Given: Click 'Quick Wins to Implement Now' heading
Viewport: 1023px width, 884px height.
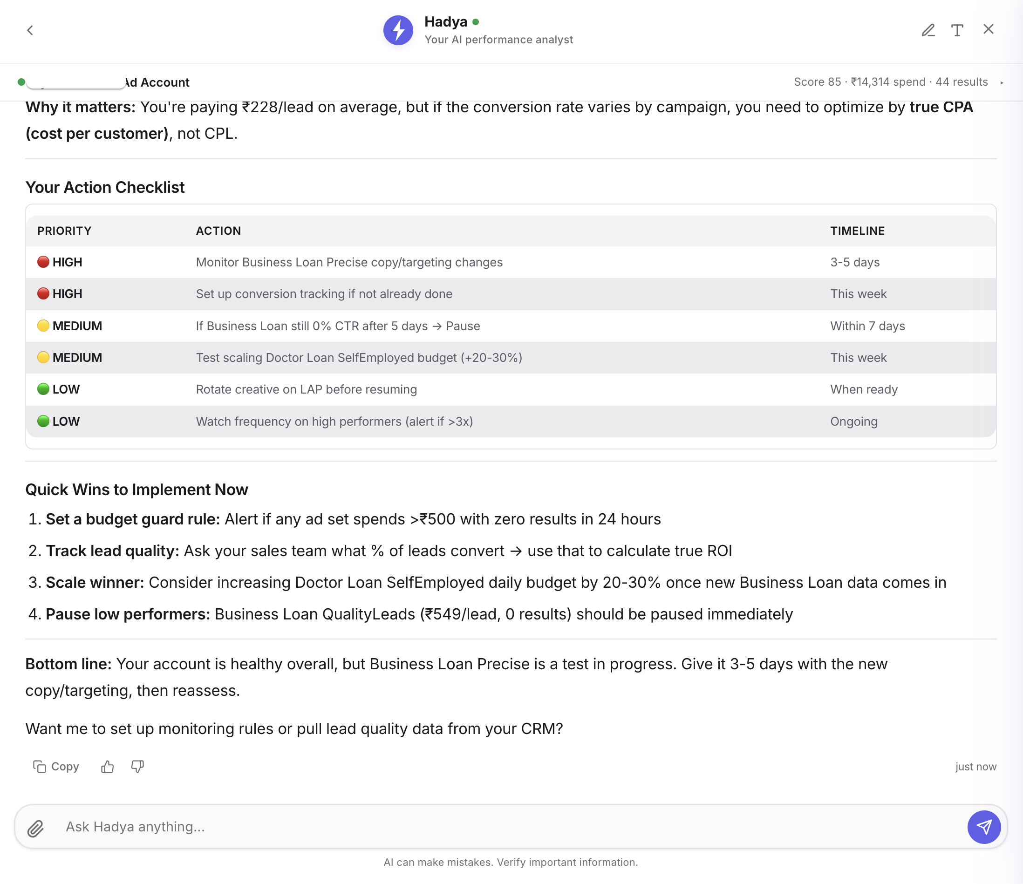Looking at the screenshot, I should (136, 490).
